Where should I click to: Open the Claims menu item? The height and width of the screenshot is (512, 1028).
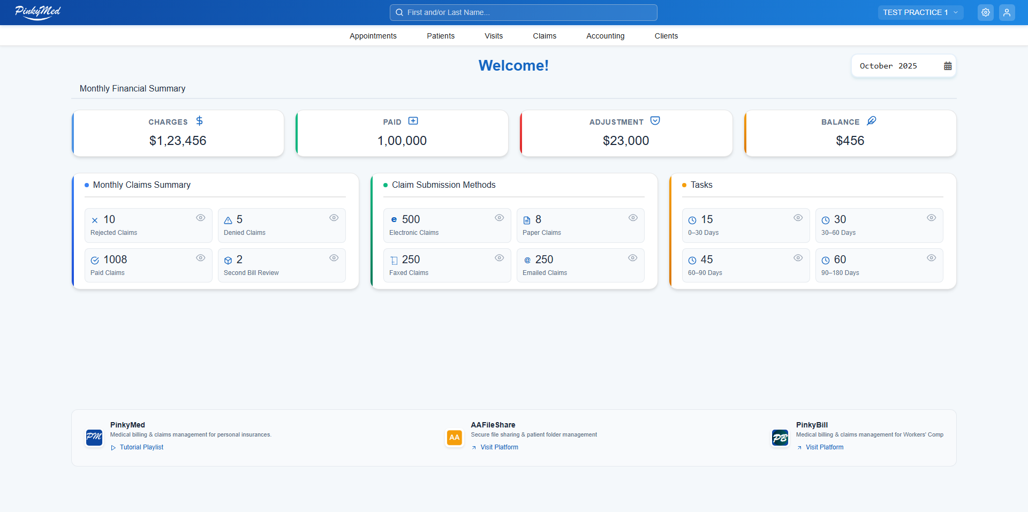click(x=545, y=36)
